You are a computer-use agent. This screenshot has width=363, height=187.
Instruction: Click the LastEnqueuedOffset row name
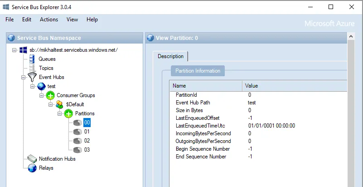(x=198, y=118)
